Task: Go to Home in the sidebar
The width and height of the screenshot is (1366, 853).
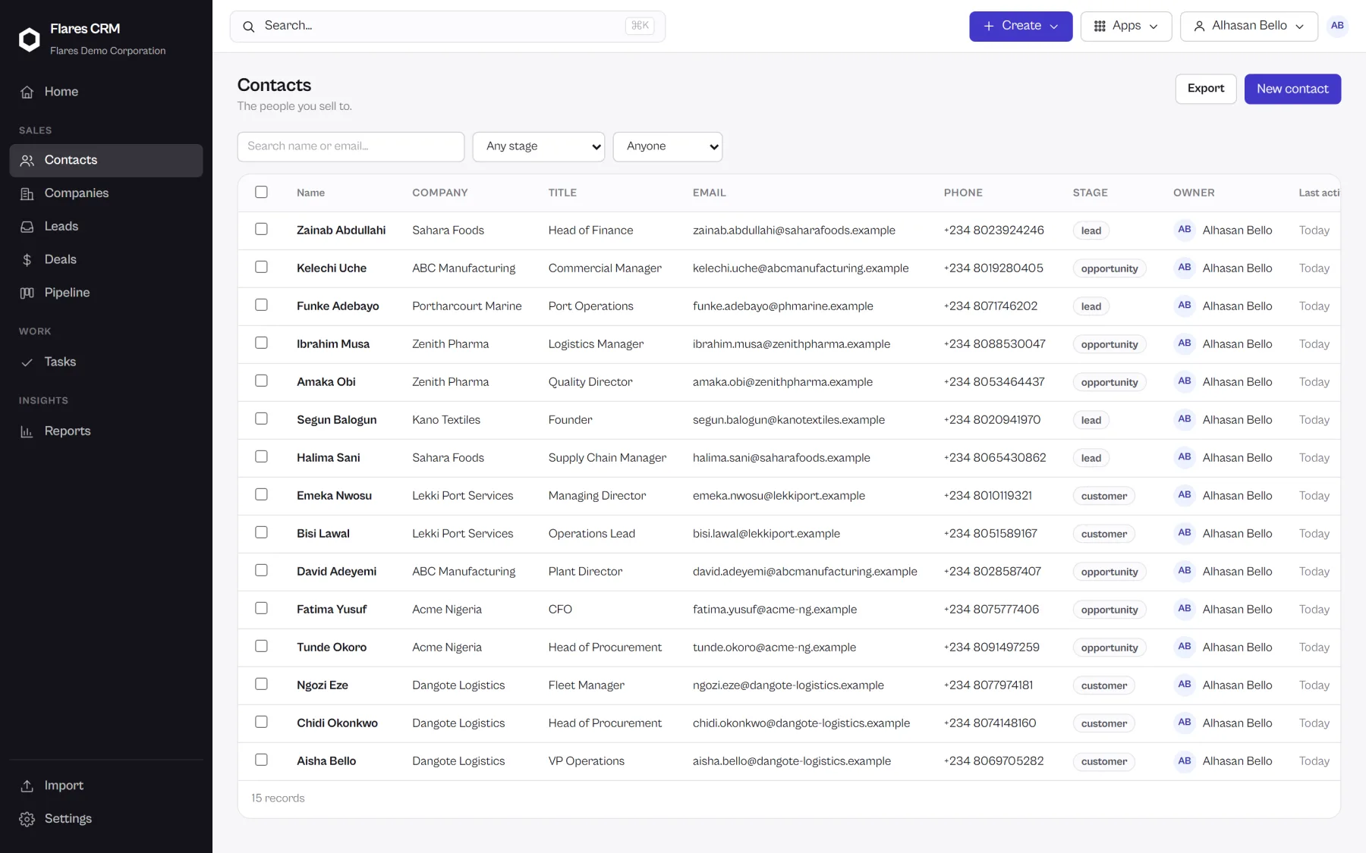Action: [x=106, y=92]
